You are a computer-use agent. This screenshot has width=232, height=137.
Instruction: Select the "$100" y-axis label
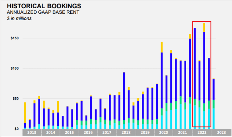14,68
